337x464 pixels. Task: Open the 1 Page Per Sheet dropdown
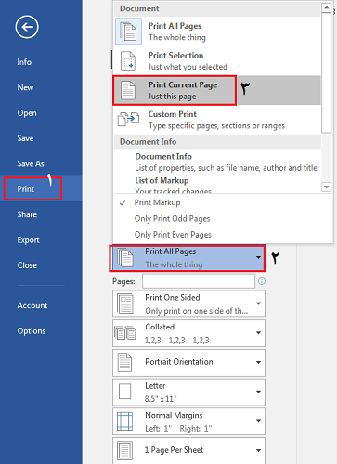coord(188,450)
